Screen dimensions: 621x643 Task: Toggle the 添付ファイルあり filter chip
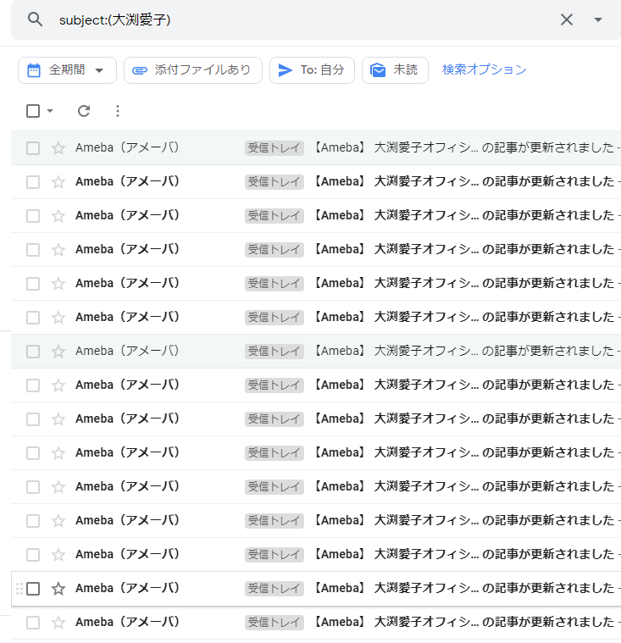pyautogui.click(x=193, y=70)
